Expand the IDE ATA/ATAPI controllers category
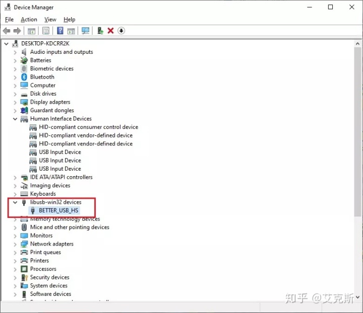This screenshot has width=363, height=313. point(15,178)
